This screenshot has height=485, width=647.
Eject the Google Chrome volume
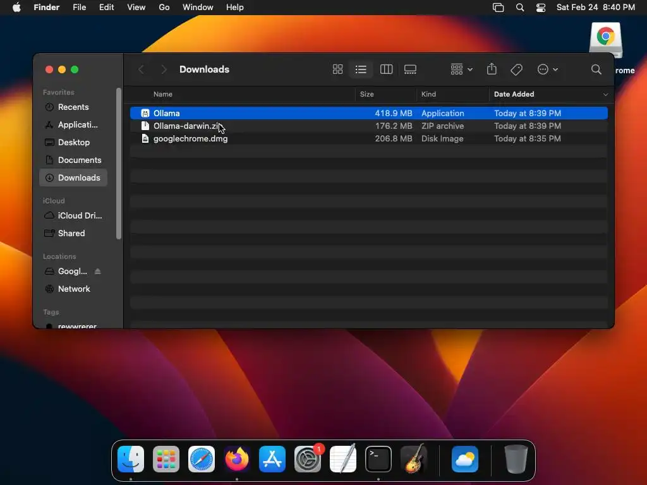click(98, 272)
